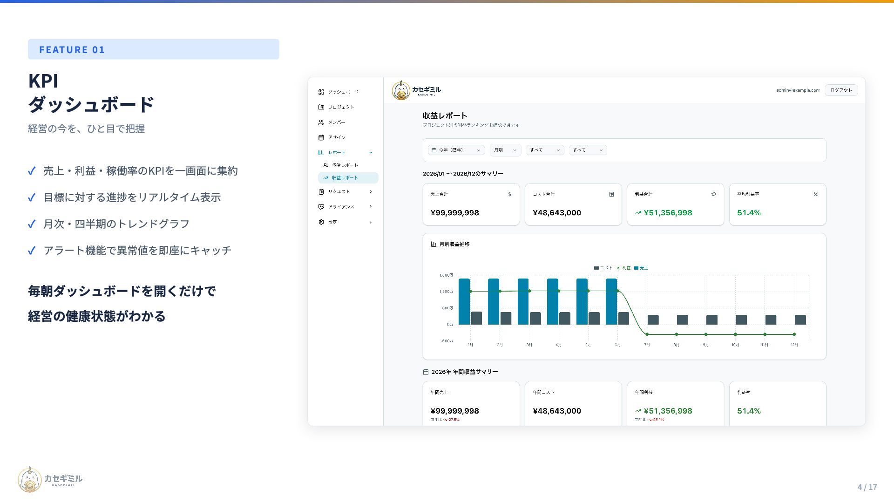Image resolution: width=894 pixels, height=503 pixels.
Task: Open the 今年（暦年） period dropdown
Action: (456, 150)
